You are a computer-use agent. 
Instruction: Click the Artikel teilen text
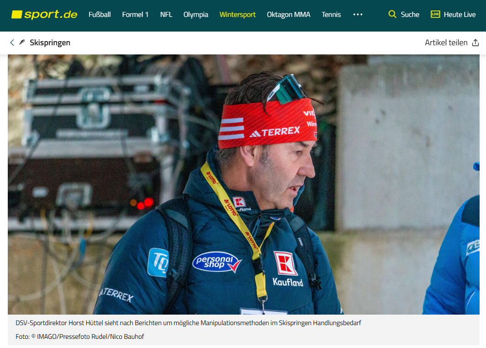(x=446, y=43)
